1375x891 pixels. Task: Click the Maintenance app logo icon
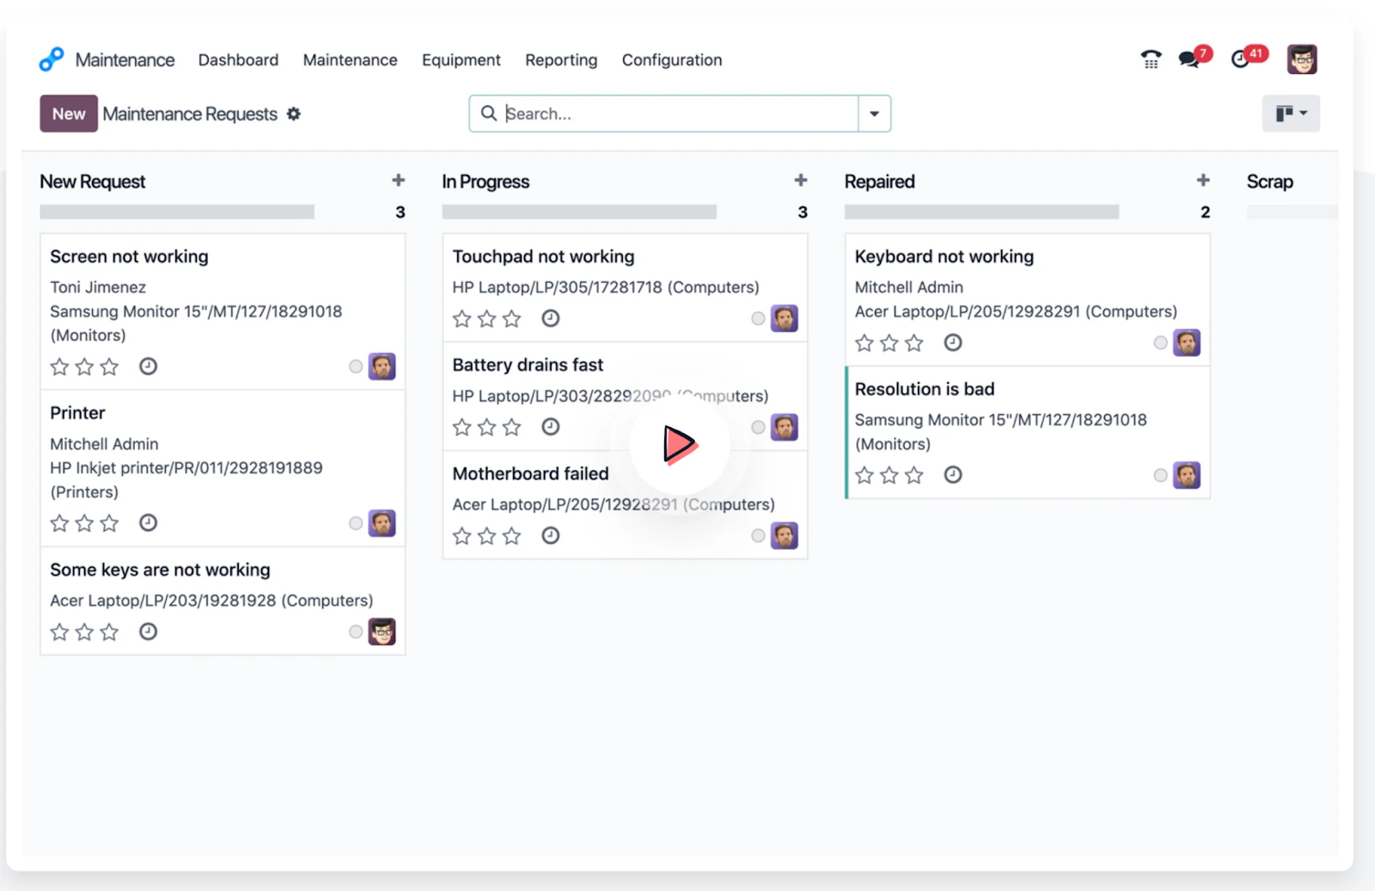point(52,59)
